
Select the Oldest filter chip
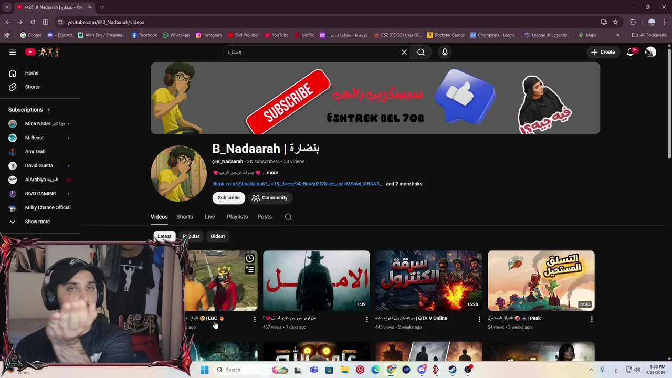click(x=218, y=236)
